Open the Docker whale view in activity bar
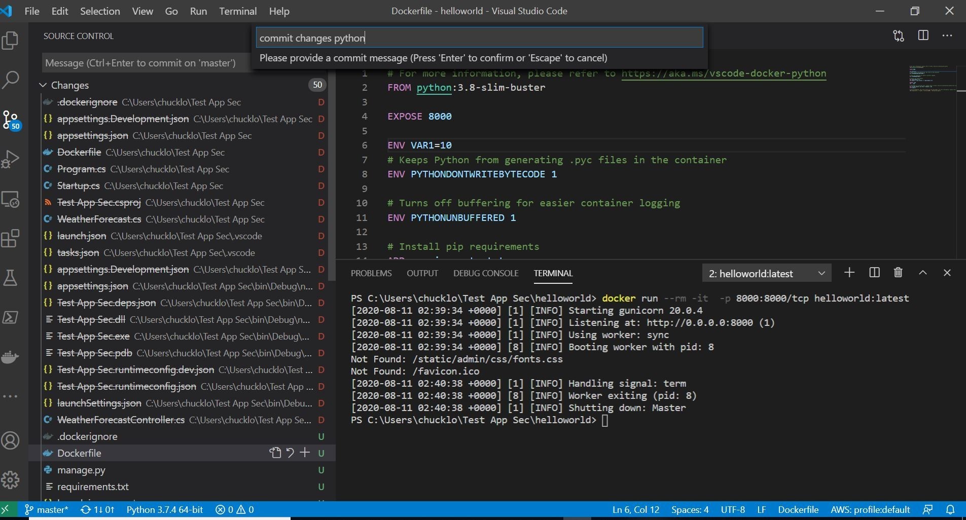The width and height of the screenshot is (966, 520). point(11,357)
